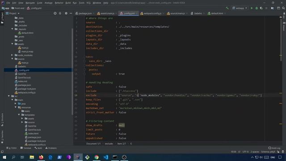Click the 'exclude:' breadcrumb at editor bottom
The width and height of the screenshot is (286, 161).
click(x=109, y=144)
